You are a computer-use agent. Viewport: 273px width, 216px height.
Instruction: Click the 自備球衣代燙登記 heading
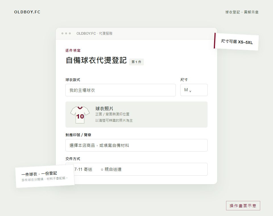point(96,60)
